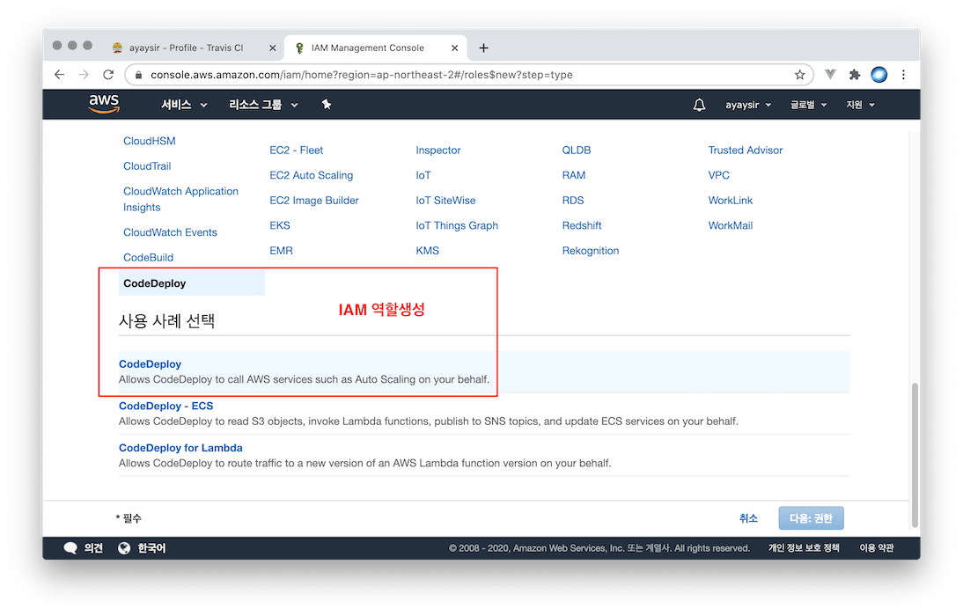Open a new browser tab with plus icon
Screen dimensions: 963x616
483,48
